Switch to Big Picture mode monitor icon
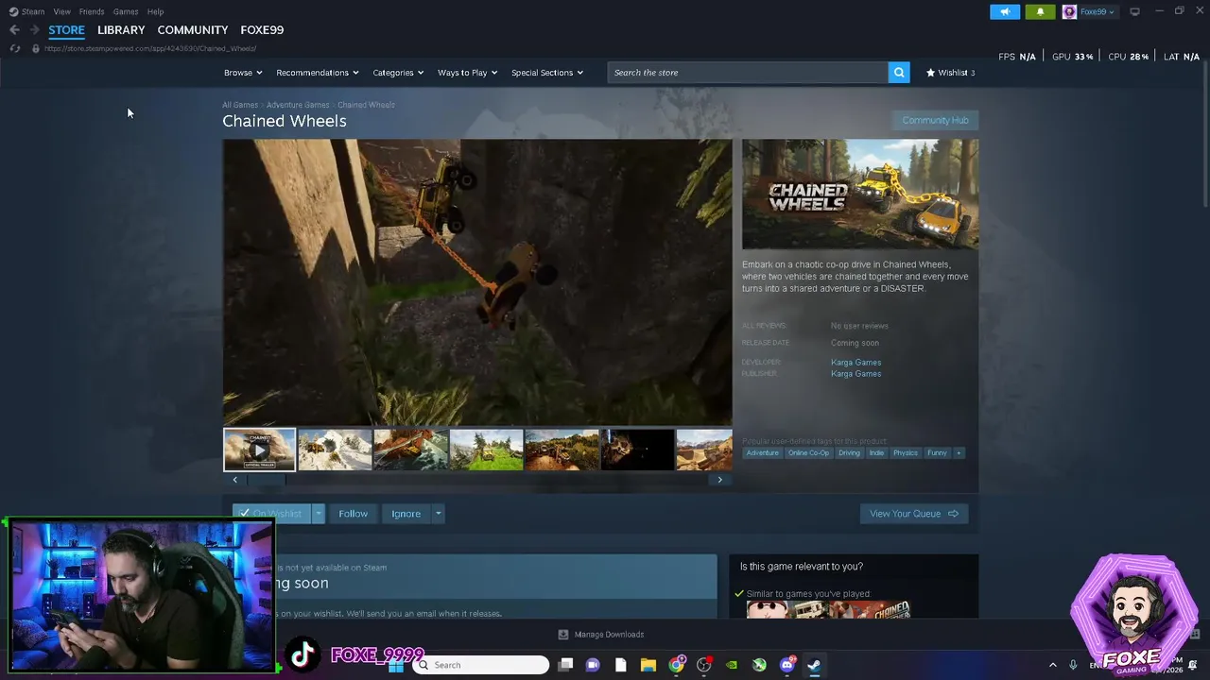Image resolution: width=1210 pixels, height=680 pixels. pyautogui.click(x=1134, y=11)
